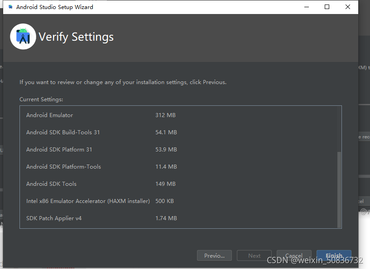Viewport: 370px width, 269px height.
Task: Click the 54.1 MB size value
Action: click(x=166, y=132)
